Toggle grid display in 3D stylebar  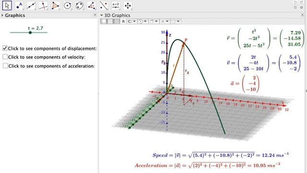110,21
